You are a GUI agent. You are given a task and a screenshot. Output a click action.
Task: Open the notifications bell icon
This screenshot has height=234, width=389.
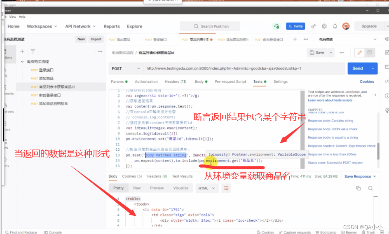pos(335,26)
